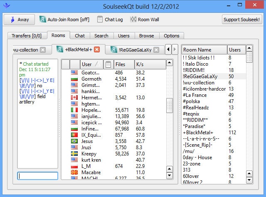The image size is (266, 197).
Task: Open the Room Wall
Action: point(145,20)
